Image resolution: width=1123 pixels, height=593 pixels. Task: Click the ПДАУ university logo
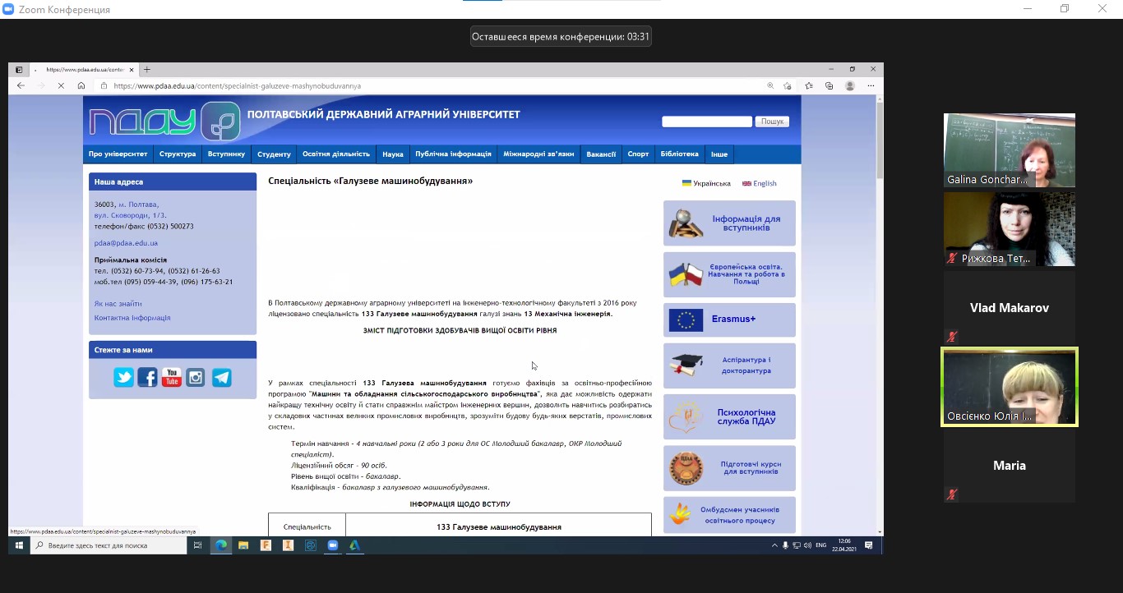point(164,121)
